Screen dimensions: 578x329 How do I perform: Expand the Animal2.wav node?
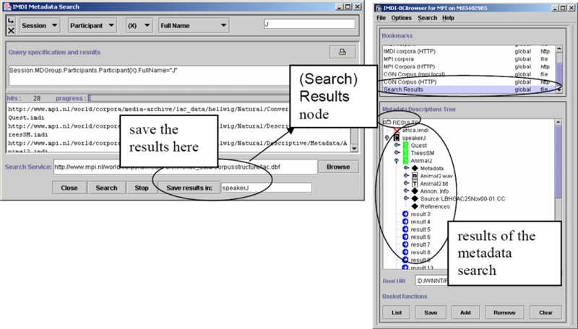click(406, 176)
